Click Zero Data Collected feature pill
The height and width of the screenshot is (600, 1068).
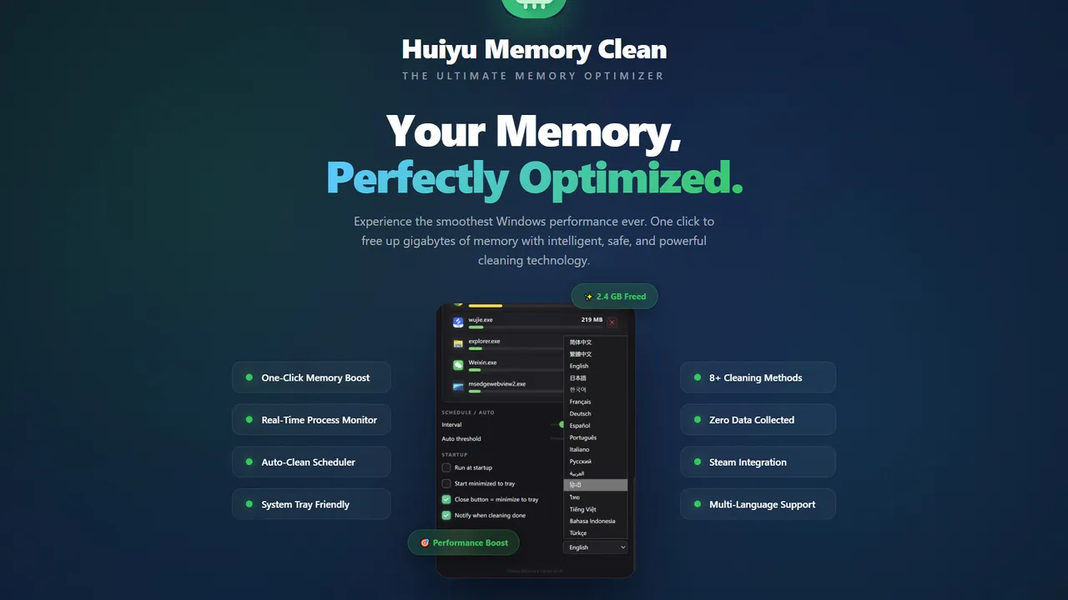(x=758, y=420)
